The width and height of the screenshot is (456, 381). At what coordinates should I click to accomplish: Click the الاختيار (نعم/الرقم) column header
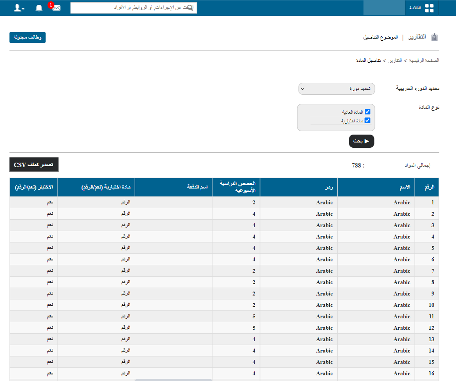pos(34,187)
